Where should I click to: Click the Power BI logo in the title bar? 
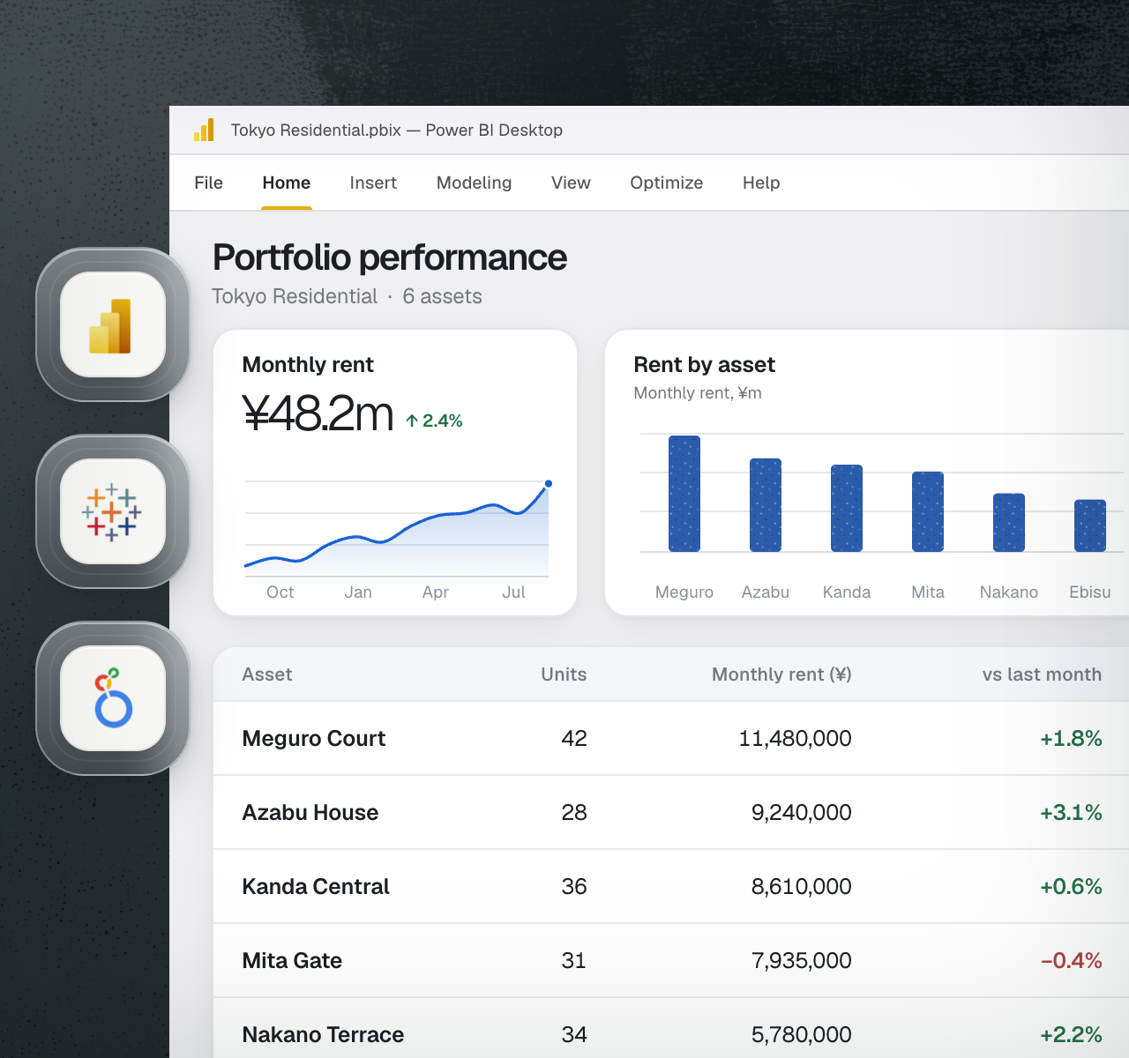click(x=204, y=130)
